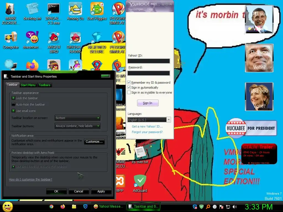Click Get a new Yahoo! ID link
Screen dimensions: 283x212
pos(147,126)
